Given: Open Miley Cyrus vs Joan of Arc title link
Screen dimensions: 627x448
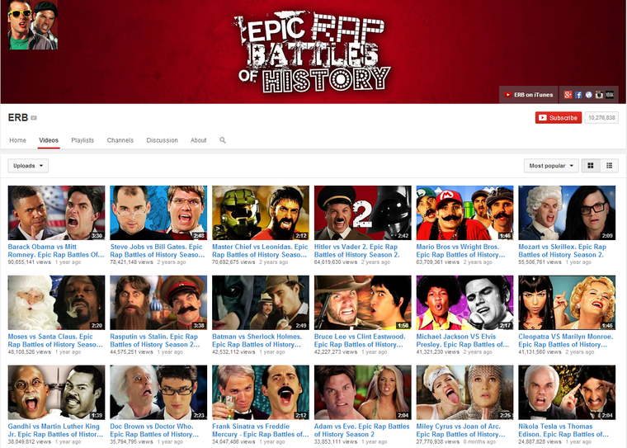Looking at the screenshot, I should point(460,430).
